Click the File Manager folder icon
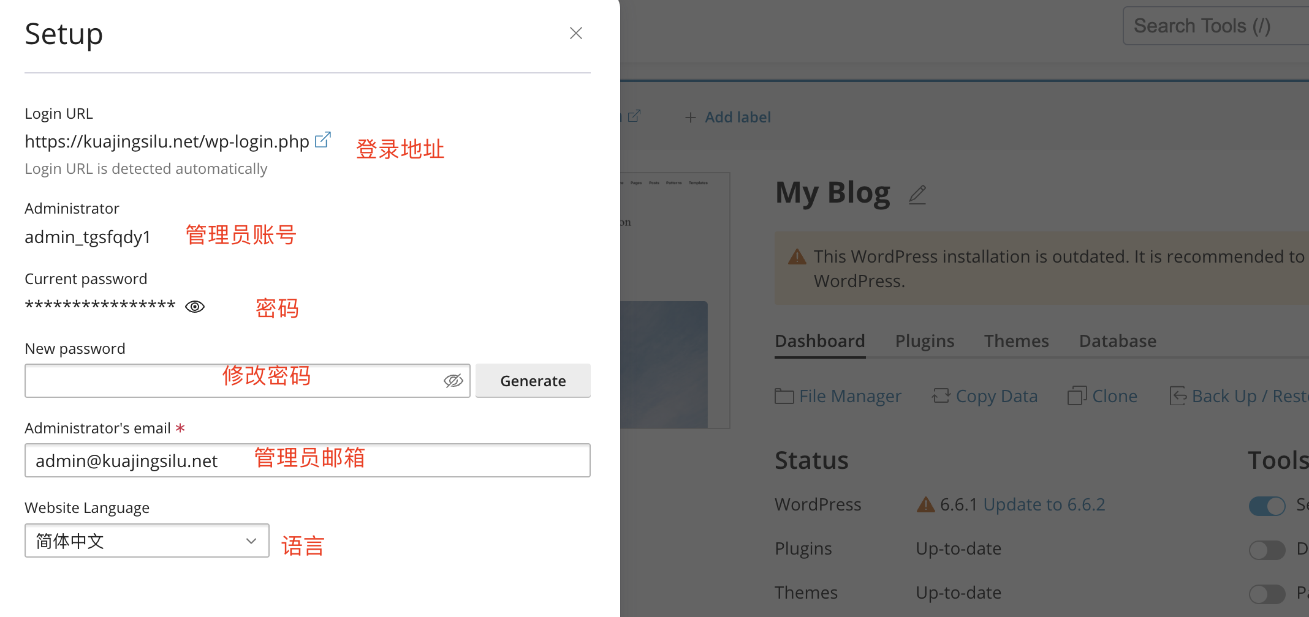The image size is (1309, 617). 784,396
